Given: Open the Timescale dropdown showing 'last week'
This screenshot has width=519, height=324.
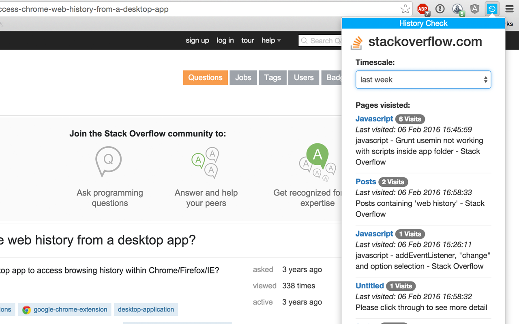Looking at the screenshot, I should (423, 80).
